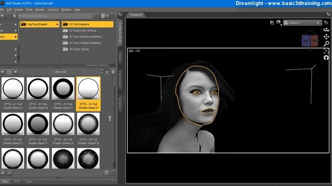Open the Help menu
The height and width of the screenshot is (186, 332).
[77, 10]
